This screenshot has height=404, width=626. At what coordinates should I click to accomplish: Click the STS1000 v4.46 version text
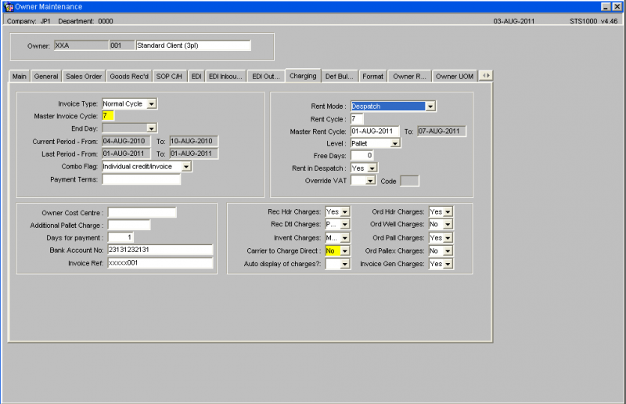593,21
